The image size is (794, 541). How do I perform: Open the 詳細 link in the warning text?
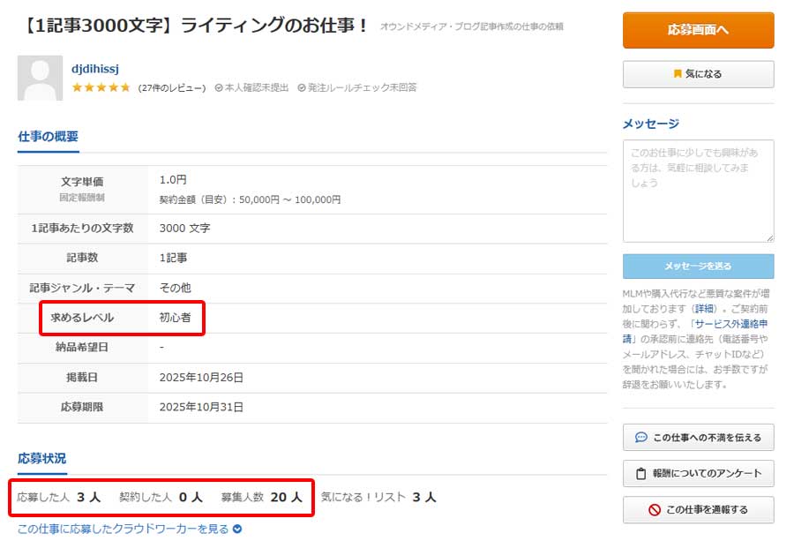tap(705, 309)
